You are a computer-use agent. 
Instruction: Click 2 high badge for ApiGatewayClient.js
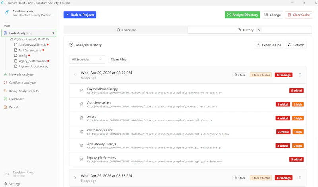pos(297,146)
